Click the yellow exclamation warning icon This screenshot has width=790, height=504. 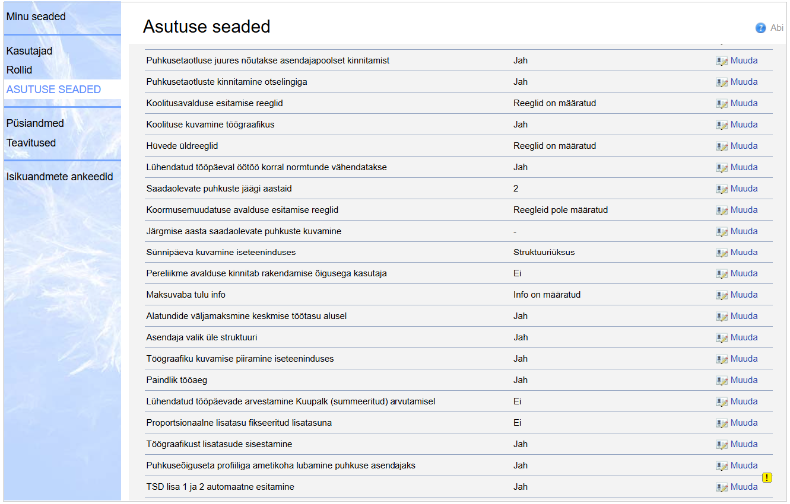[x=767, y=477]
